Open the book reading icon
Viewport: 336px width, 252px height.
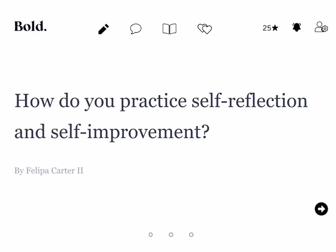[x=169, y=29]
